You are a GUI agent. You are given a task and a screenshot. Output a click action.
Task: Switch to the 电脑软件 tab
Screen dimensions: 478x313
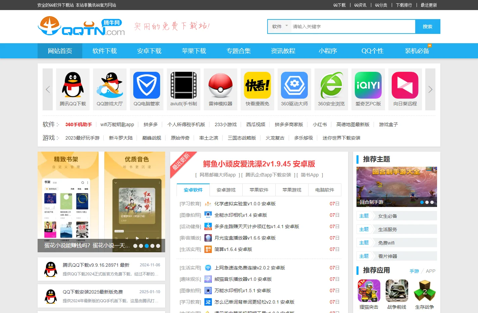coord(325,190)
